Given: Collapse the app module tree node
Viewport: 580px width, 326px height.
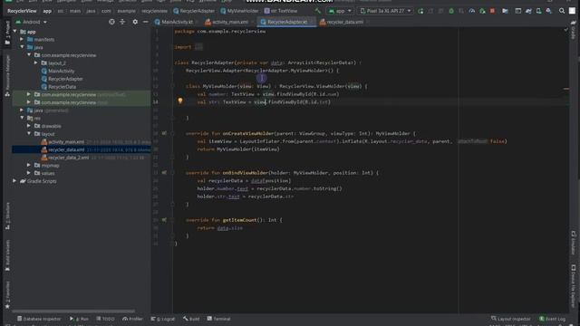Looking at the screenshot, I should pyautogui.click(x=15, y=32).
